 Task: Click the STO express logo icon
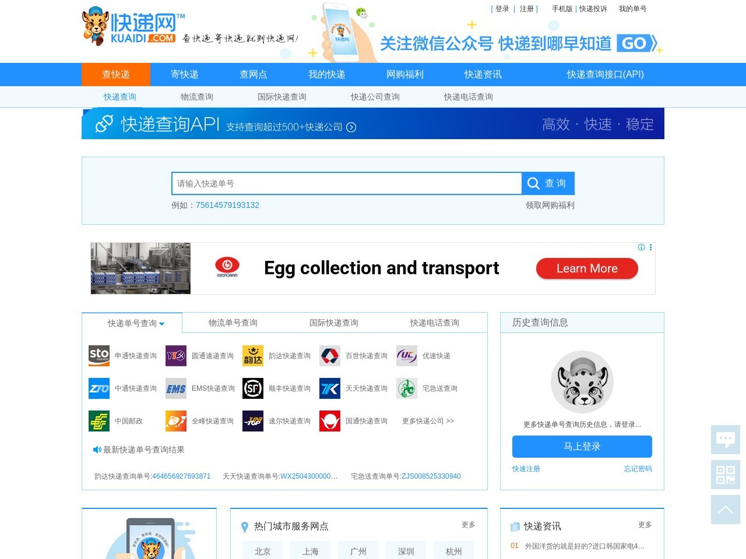pyautogui.click(x=99, y=356)
